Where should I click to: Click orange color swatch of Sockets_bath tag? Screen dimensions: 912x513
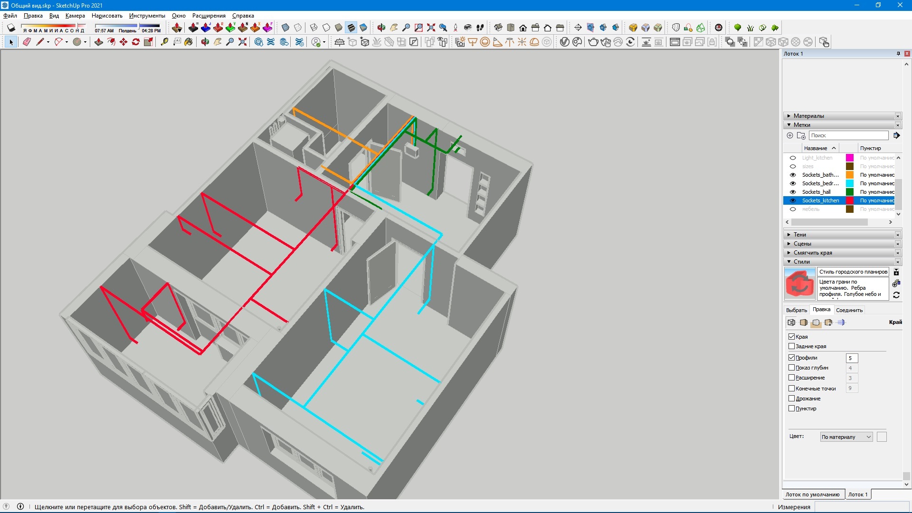pos(850,175)
